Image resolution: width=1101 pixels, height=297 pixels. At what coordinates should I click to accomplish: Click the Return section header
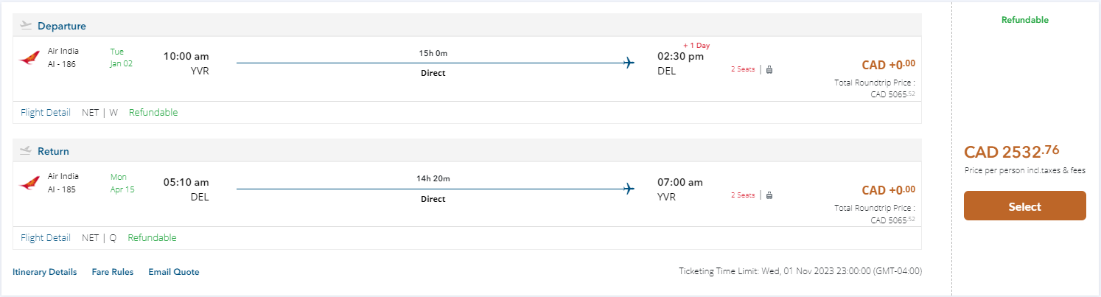click(x=53, y=152)
